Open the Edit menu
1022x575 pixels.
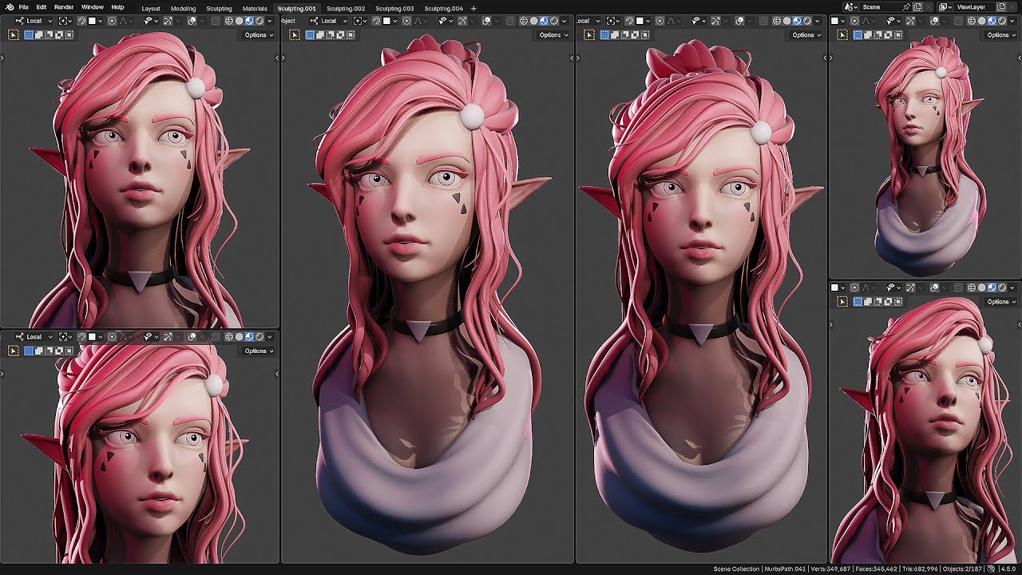coord(42,7)
